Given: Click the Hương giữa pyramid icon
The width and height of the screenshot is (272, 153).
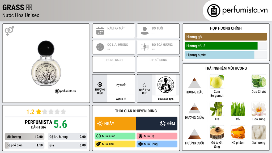Looking at the screenshot, I should pos(194,108).
